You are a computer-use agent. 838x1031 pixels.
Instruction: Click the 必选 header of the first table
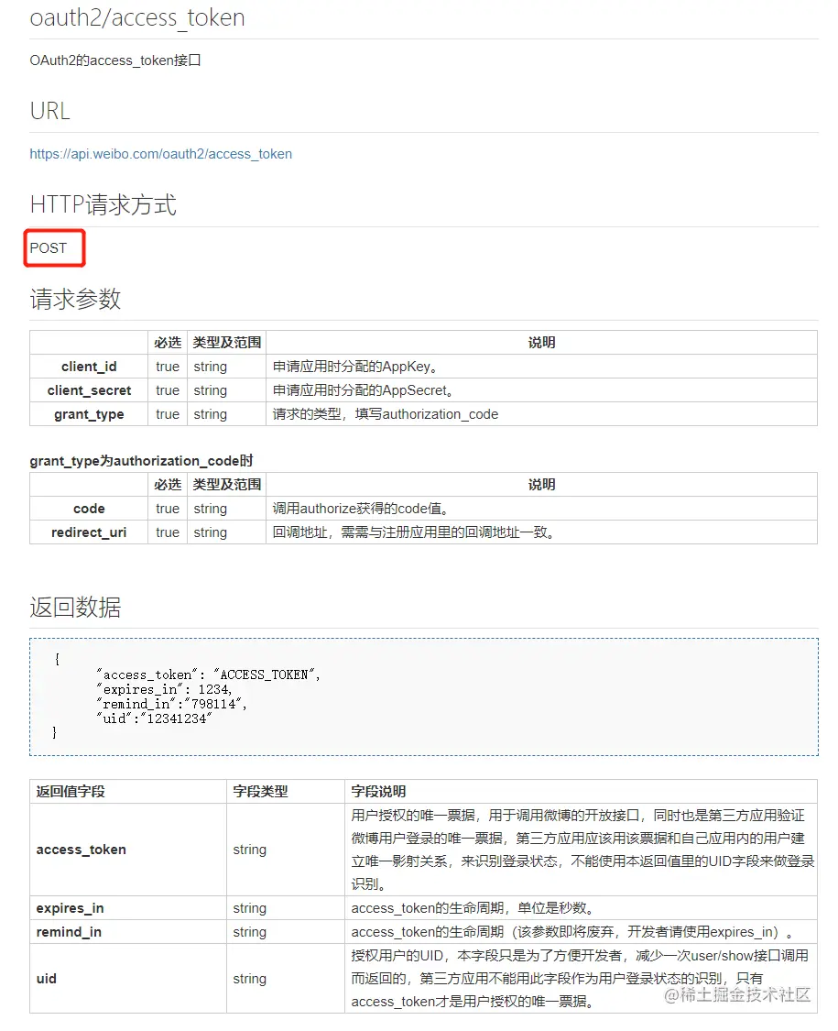point(168,342)
